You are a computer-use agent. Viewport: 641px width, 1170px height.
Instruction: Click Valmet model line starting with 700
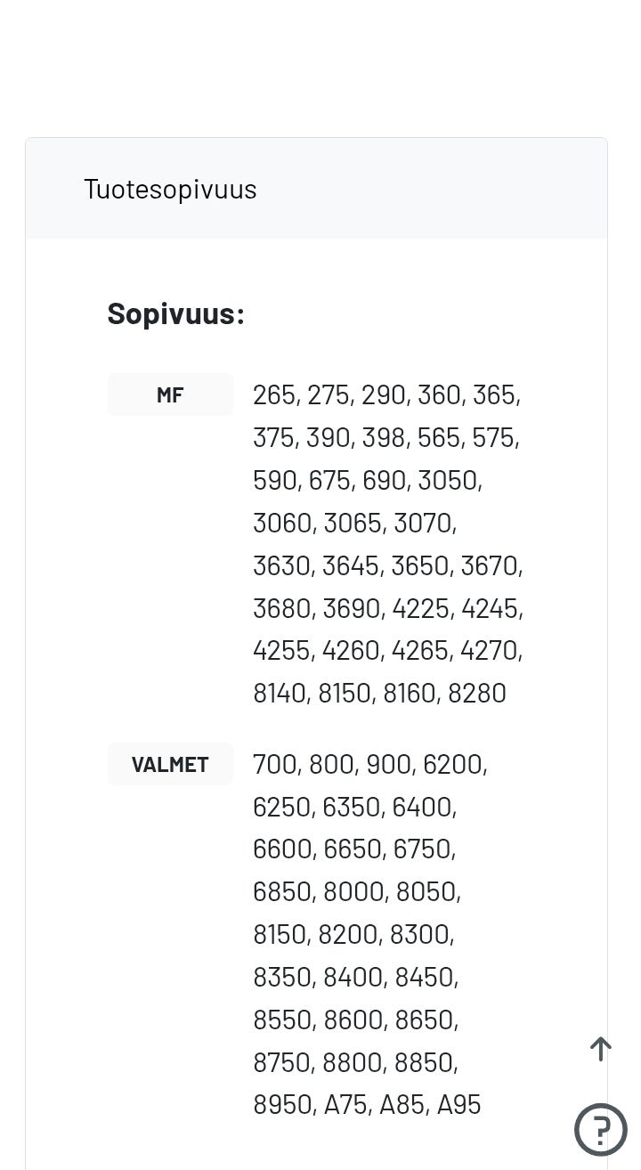pyautogui.click(x=369, y=764)
